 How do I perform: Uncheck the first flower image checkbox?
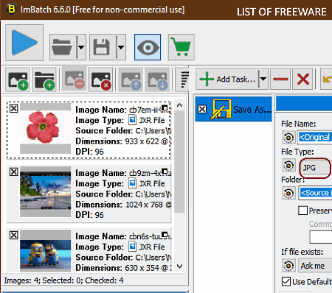pyautogui.click(x=14, y=108)
